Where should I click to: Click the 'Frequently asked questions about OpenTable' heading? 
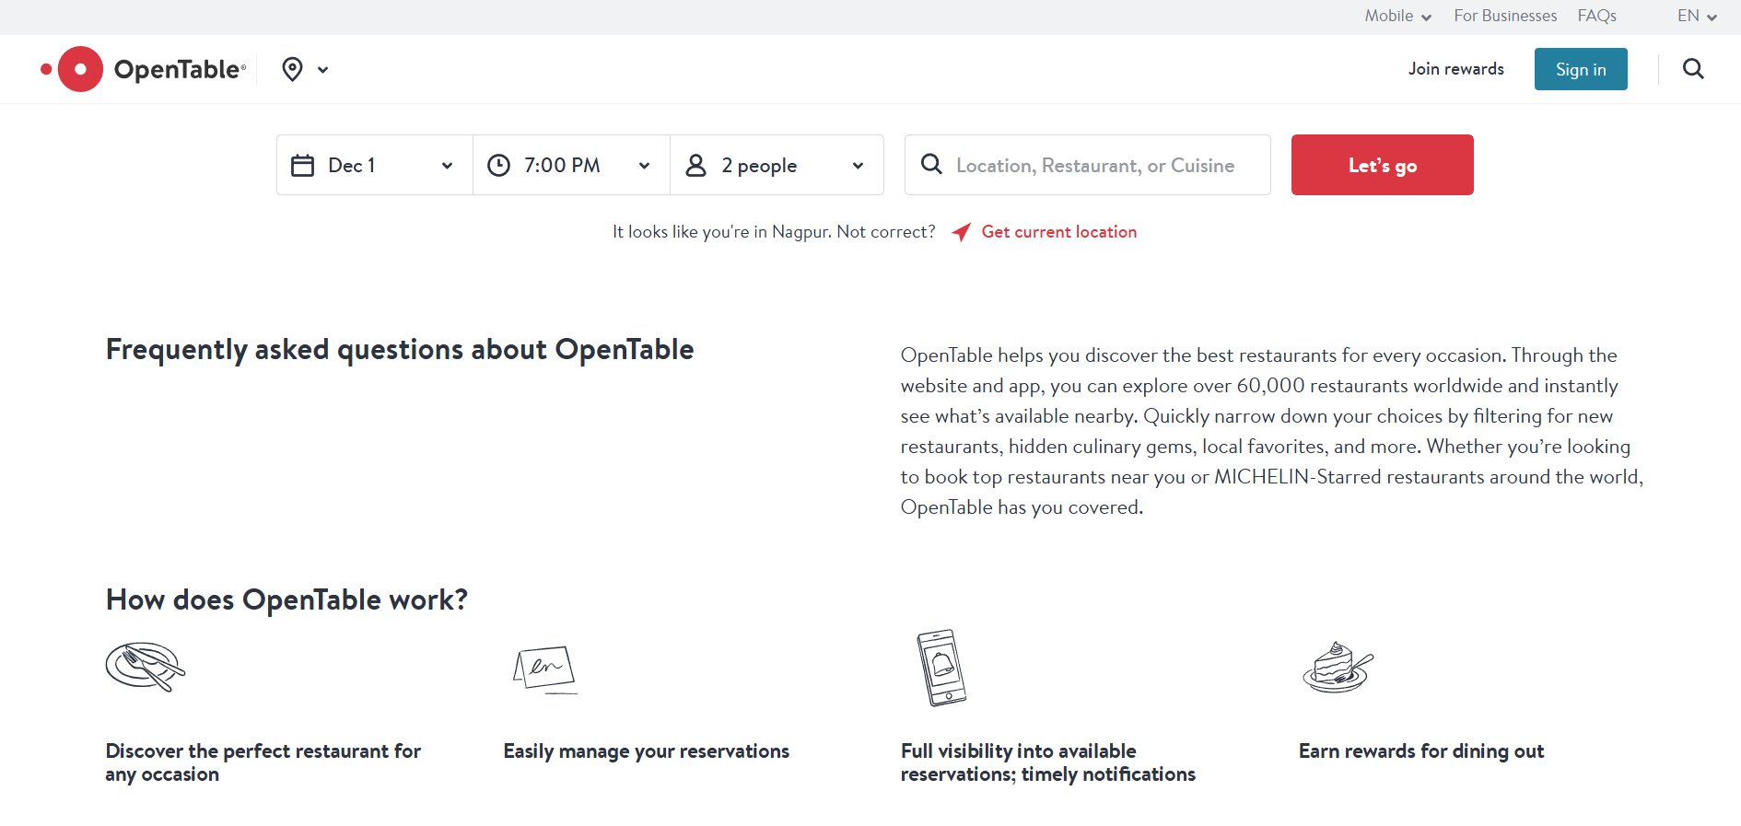400,350
